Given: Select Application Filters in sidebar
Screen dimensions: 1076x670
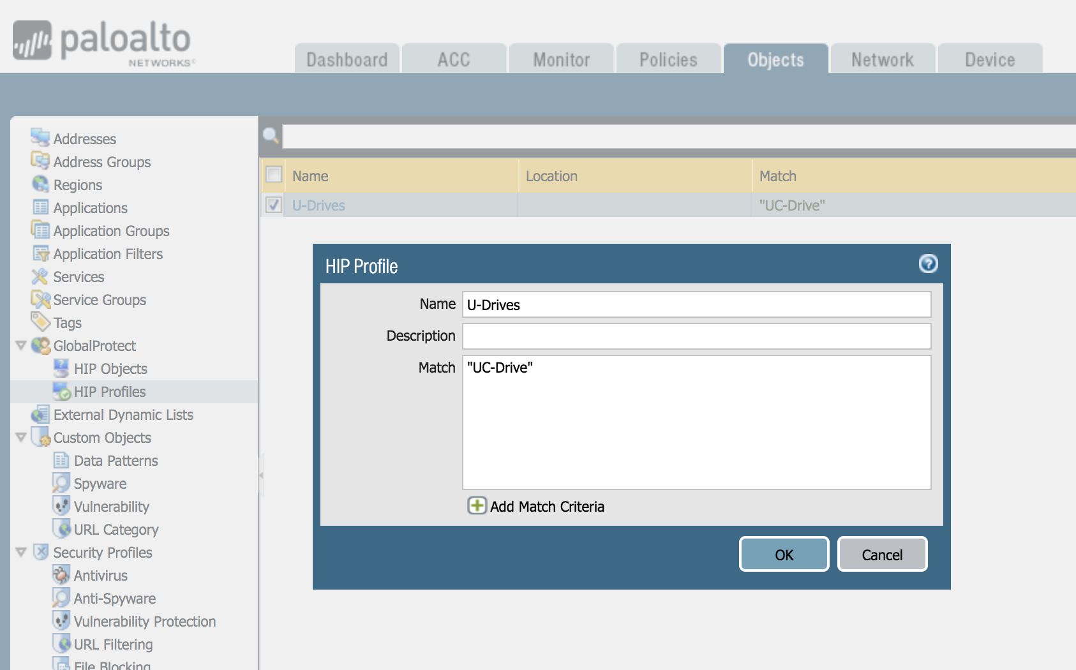Looking at the screenshot, I should coord(108,254).
